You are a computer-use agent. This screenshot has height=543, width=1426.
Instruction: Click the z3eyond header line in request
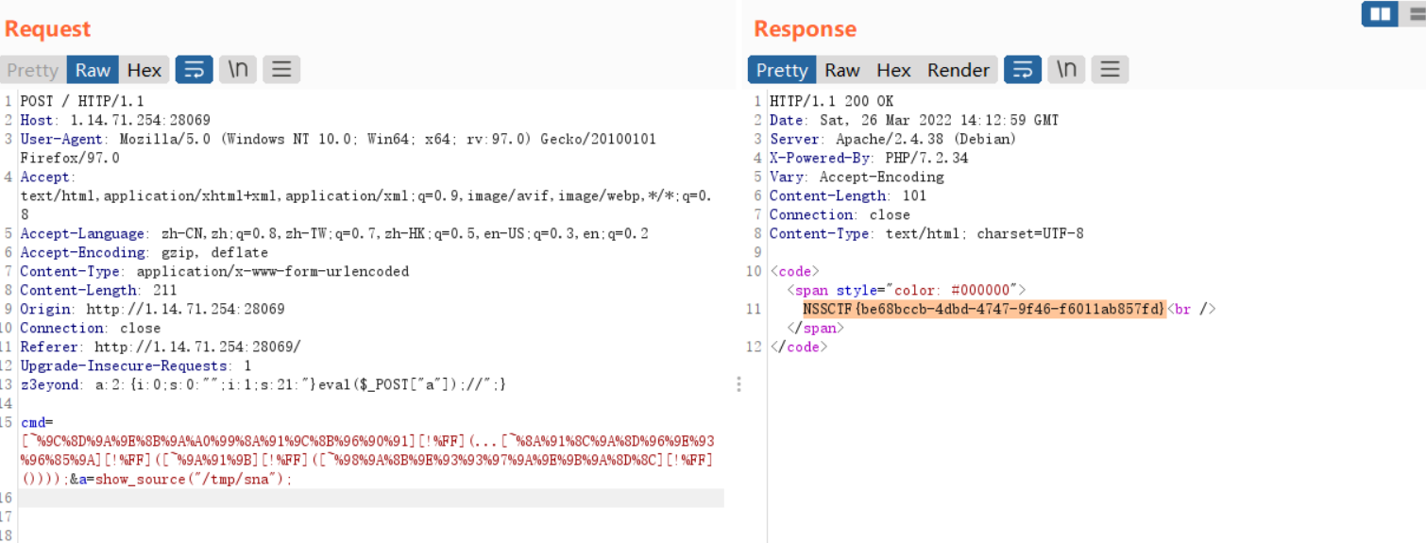click(263, 384)
